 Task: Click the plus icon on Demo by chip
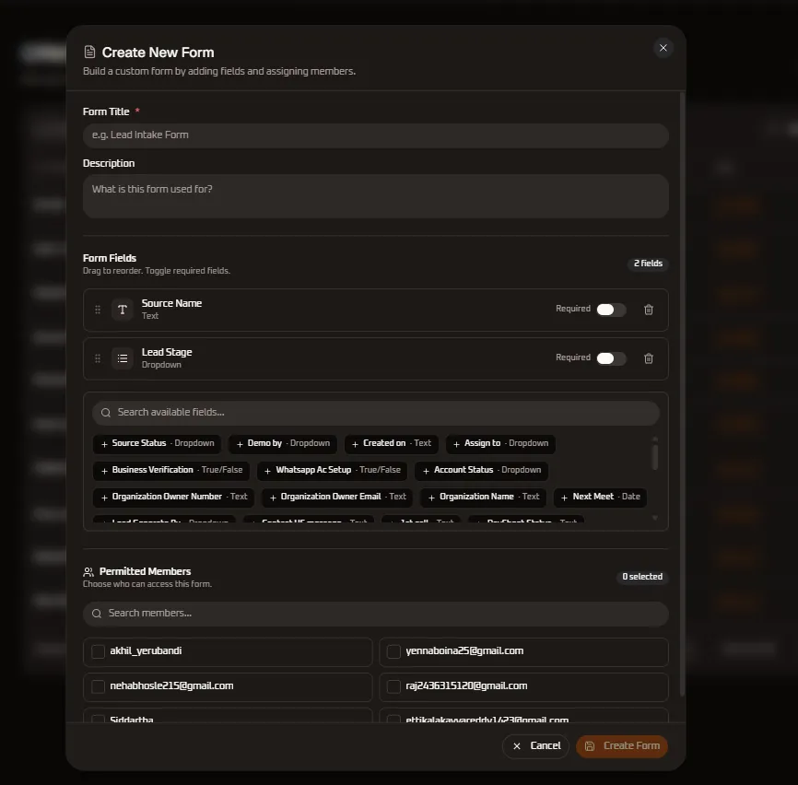click(240, 444)
